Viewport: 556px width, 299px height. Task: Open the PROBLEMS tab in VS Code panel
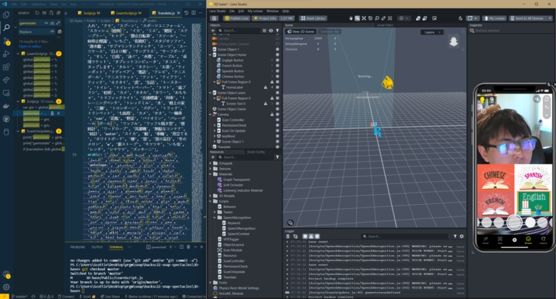click(78, 247)
